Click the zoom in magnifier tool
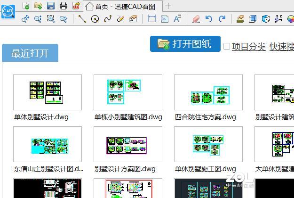Screen dimensions: 294x198 [x=38, y=19]
